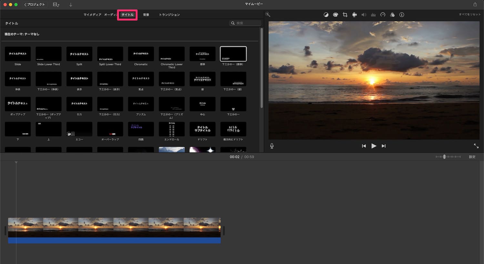Screen dimensions: 484x264
Task: Open the 設定 timeline settings popup
Action: click(472, 157)
